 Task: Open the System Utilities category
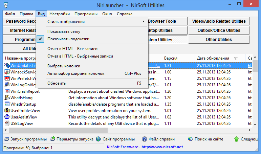pos(167,40)
